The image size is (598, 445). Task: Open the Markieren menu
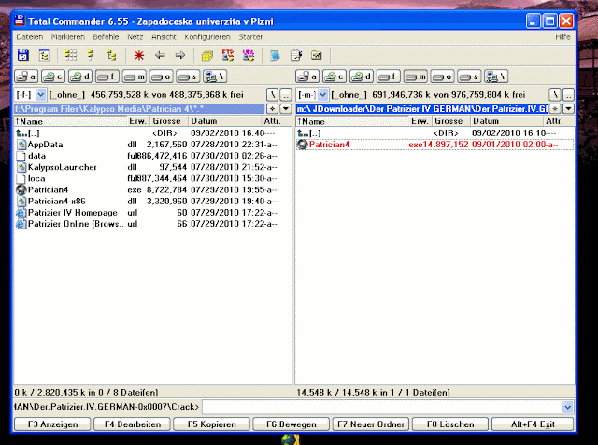[68, 37]
